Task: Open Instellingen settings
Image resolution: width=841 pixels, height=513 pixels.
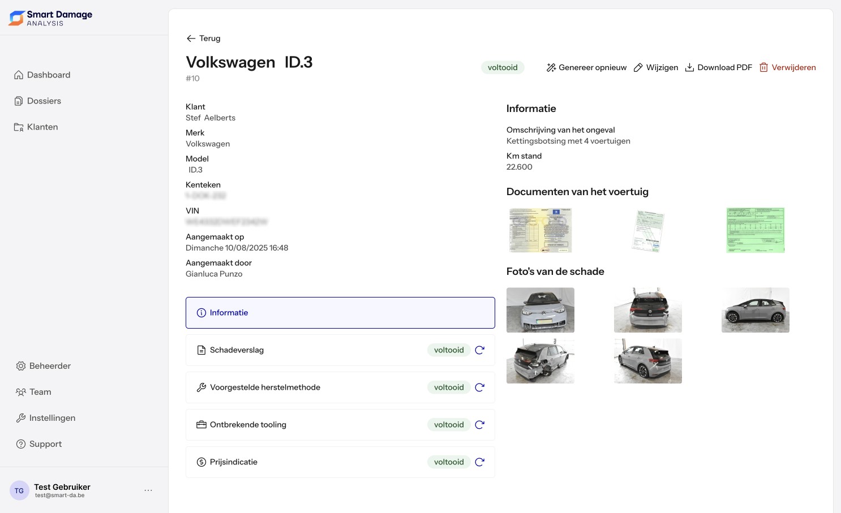Action: tap(46, 418)
